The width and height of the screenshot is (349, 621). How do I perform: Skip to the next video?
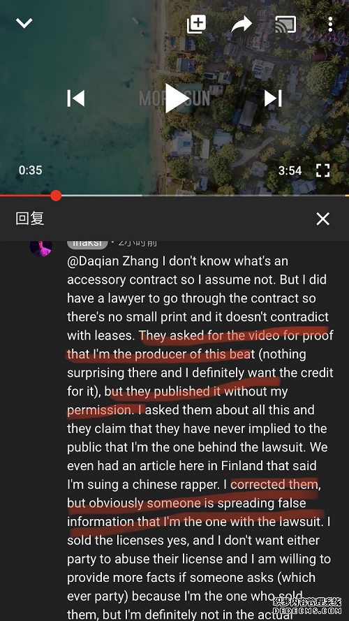pos(273,98)
